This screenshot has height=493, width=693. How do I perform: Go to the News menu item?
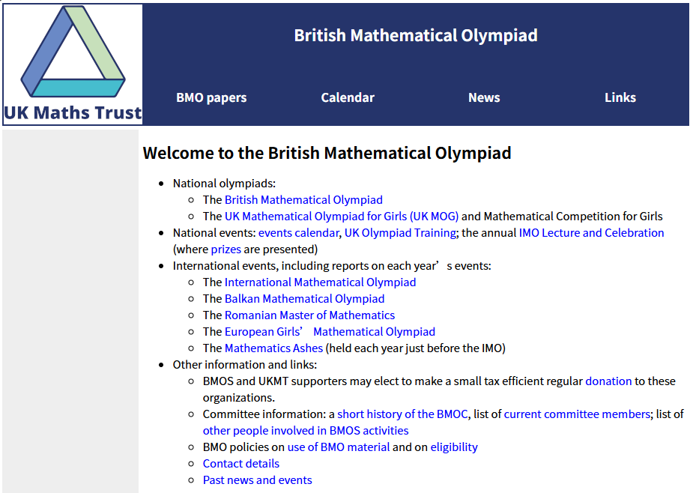[484, 97]
